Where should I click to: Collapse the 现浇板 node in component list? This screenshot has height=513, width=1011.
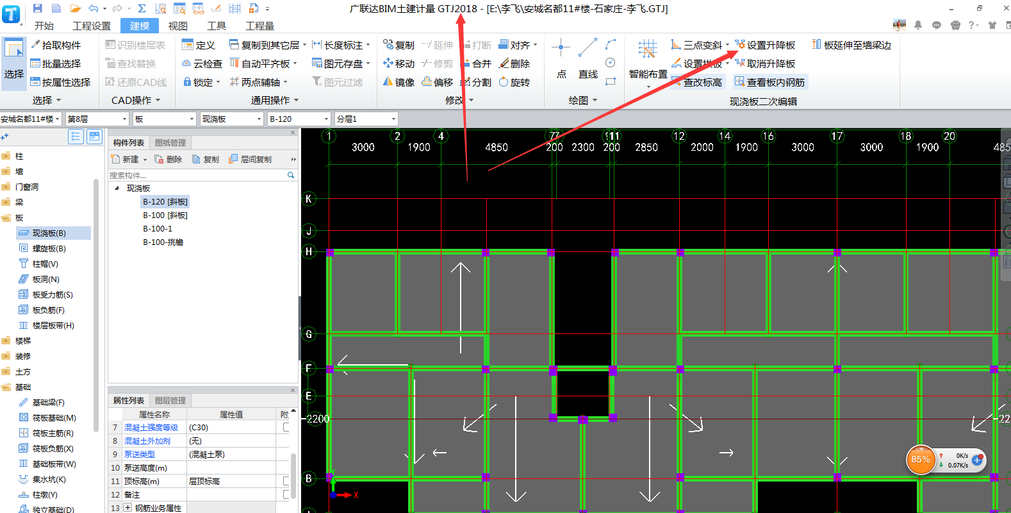117,189
